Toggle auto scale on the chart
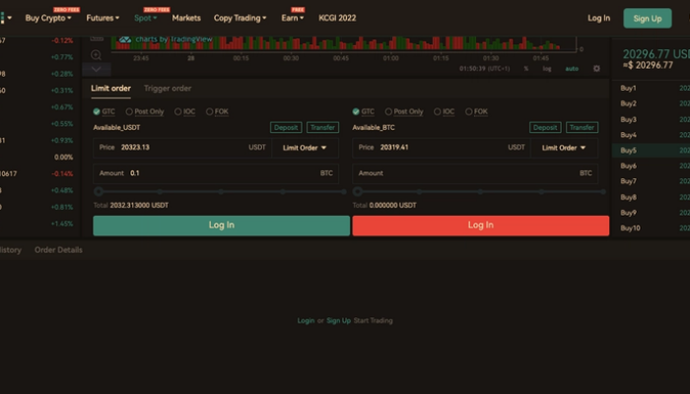Screen dimensions: 690x394 tap(570, 68)
